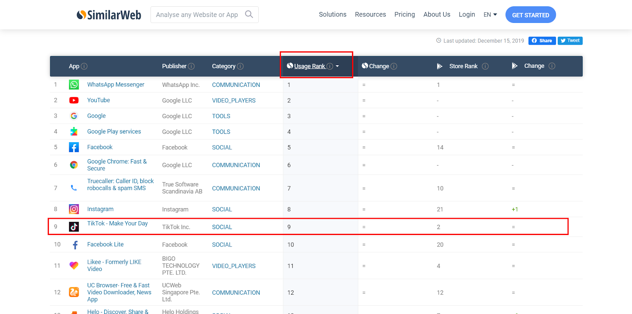The height and width of the screenshot is (314, 632).
Task: Open the WhatsApp Messenger app icon
Action: pyautogui.click(x=74, y=85)
